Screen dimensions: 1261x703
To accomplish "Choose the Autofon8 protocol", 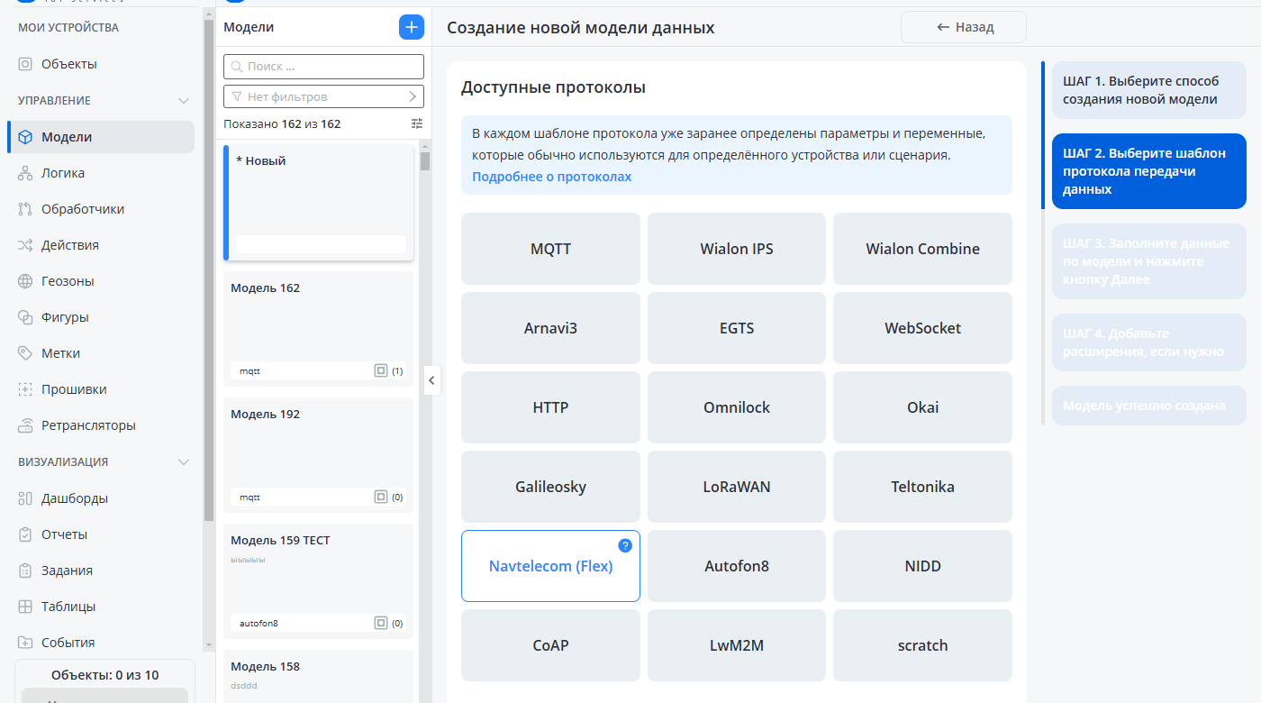I will [x=737, y=566].
